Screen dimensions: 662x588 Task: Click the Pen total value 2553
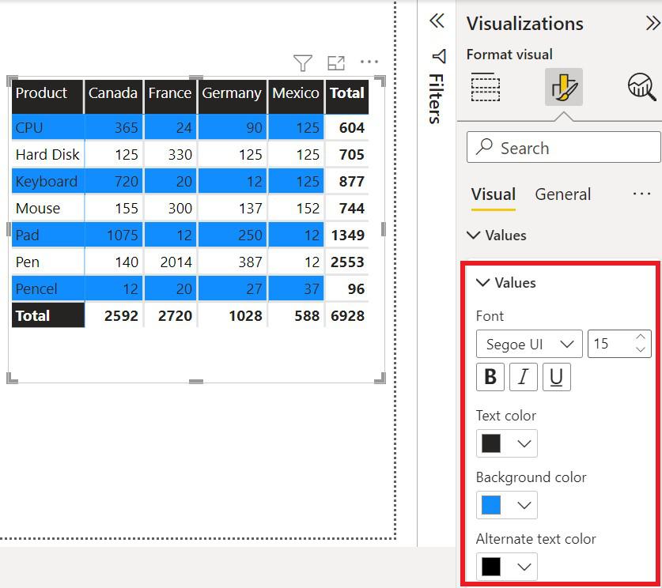pyautogui.click(x=347, y=262)
